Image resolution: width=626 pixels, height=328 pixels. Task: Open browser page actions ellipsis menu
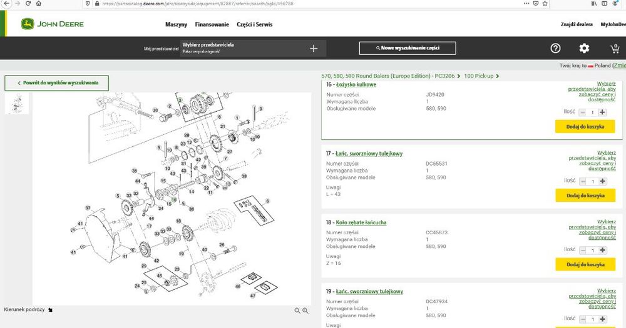[x=526, y=3]
